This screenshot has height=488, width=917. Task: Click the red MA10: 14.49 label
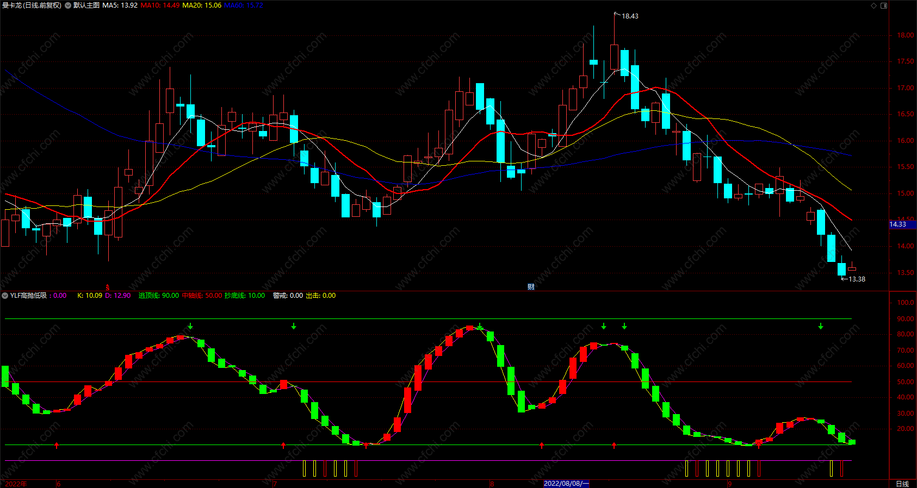pos(160,5)
